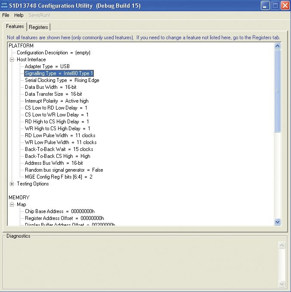
Task: Select MGE Config Reg F bits row
Action: [59, 177]
